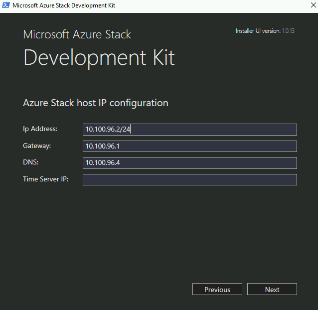Click the window title text in title bar
The height and width of the screenshot is (310, 318).
64,5
